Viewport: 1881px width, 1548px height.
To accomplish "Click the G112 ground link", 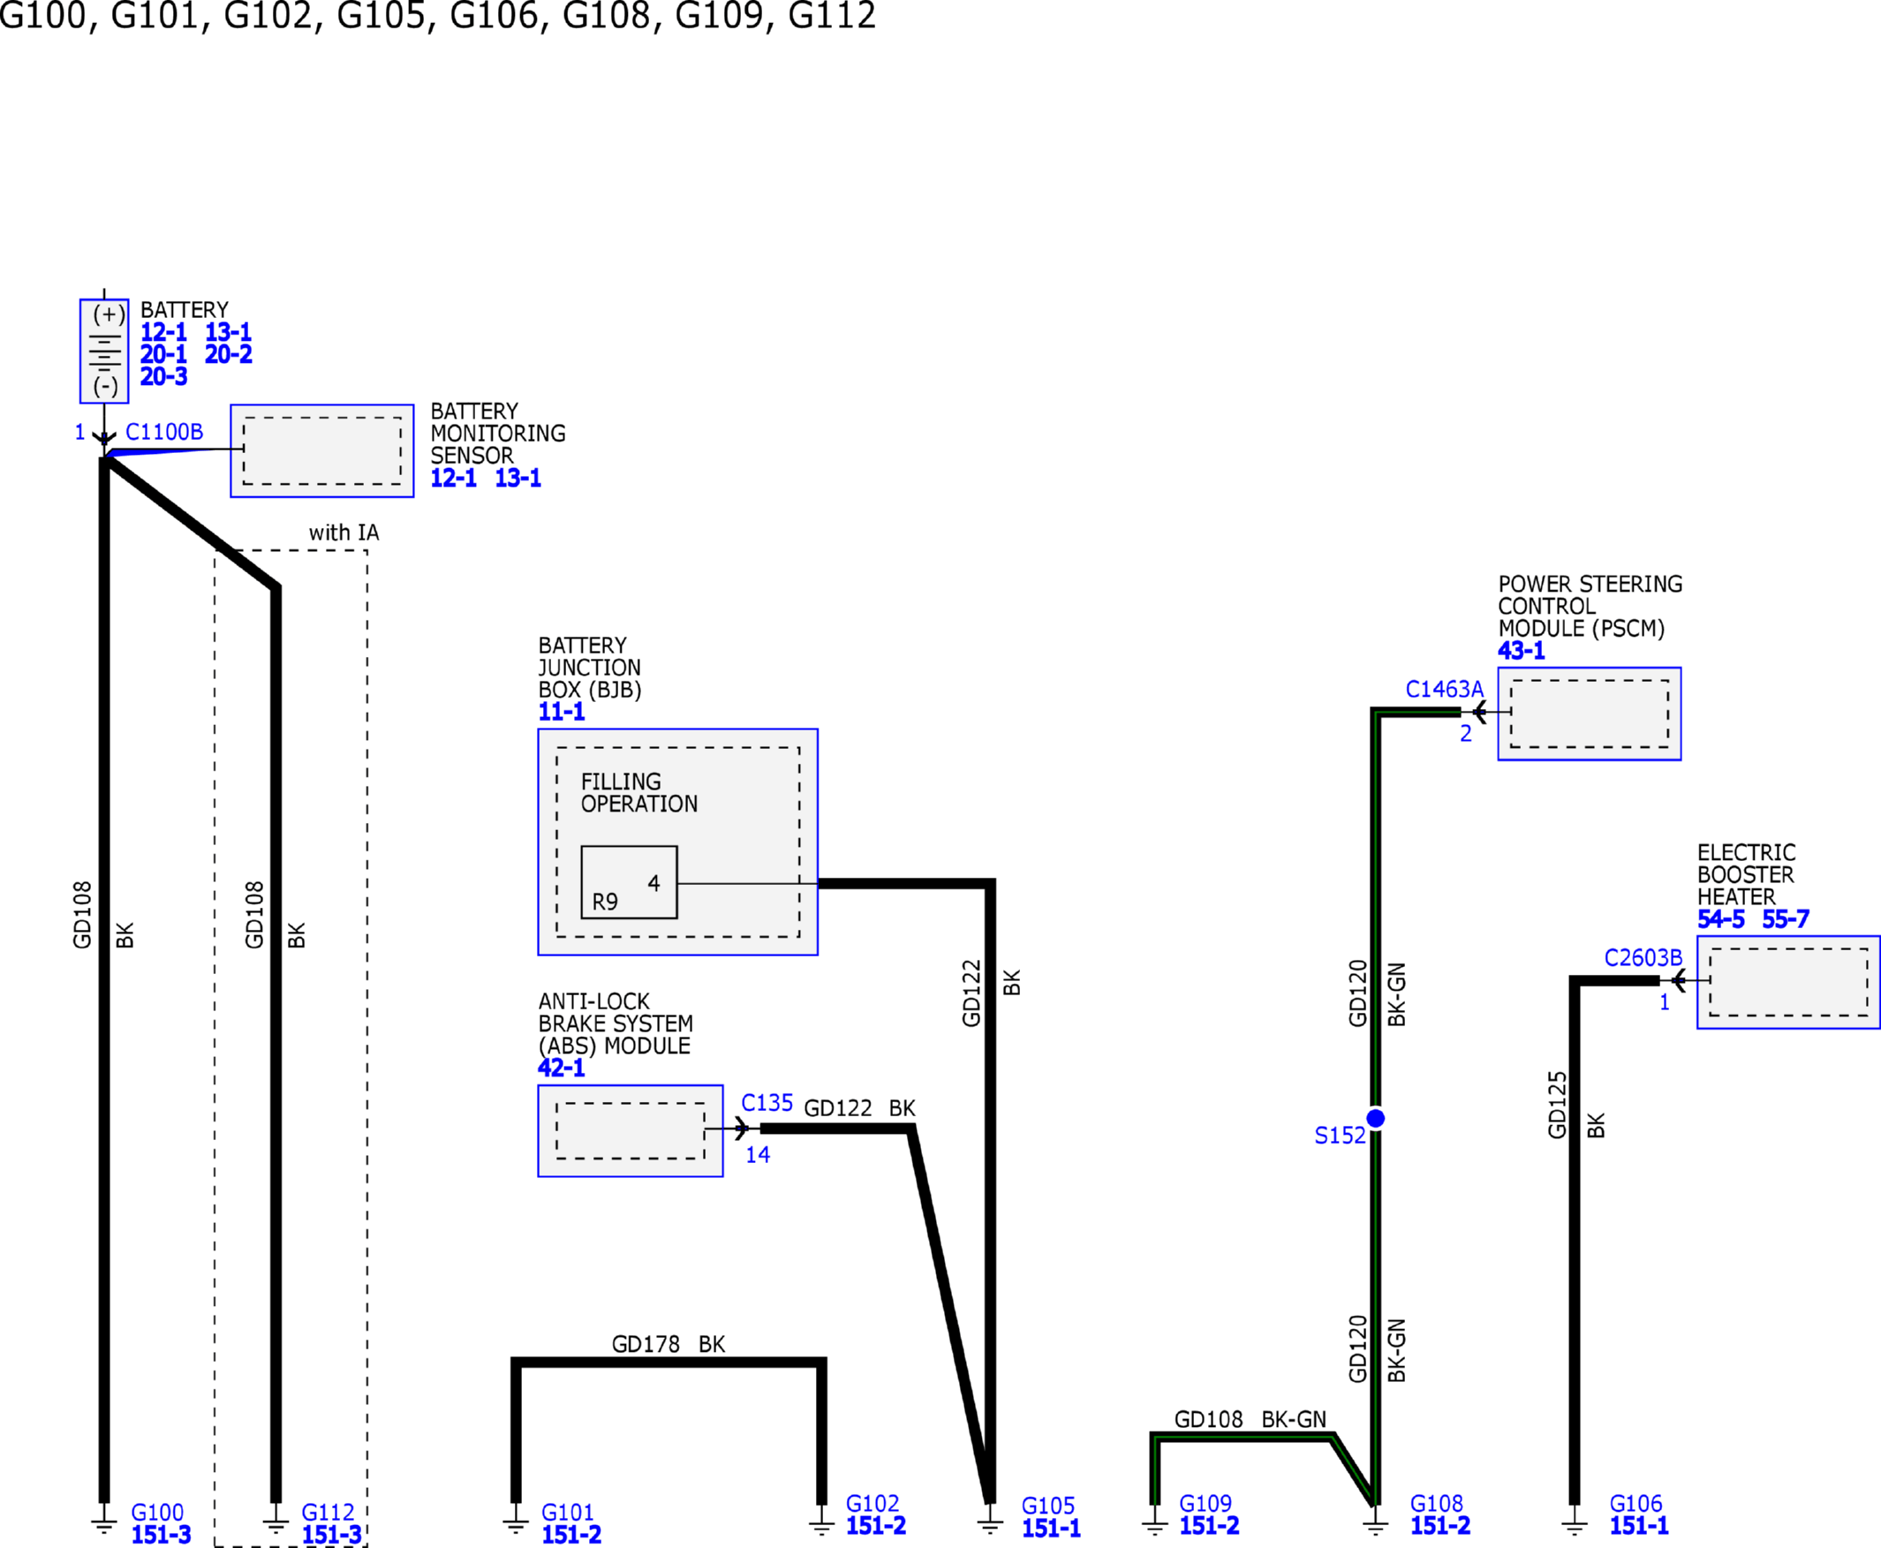I will click(x=328, y=1513).
